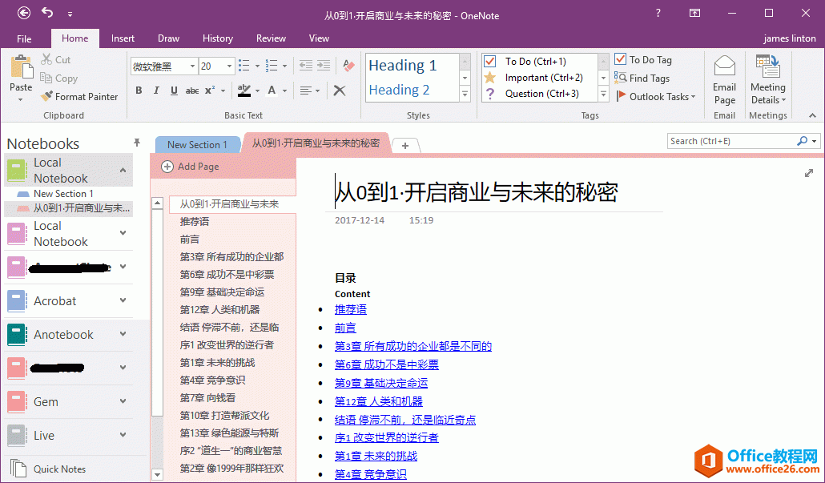Apply bold formatting

139,91
